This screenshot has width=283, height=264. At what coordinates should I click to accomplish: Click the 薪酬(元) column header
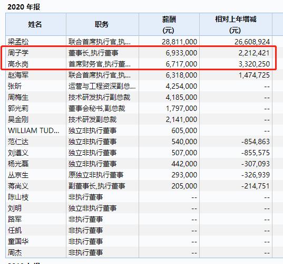click(169, 25)
